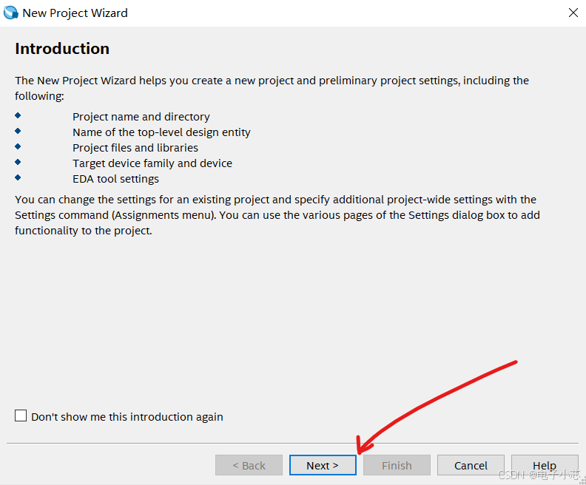Click the greyed-out < Back button

coord(249,465)
